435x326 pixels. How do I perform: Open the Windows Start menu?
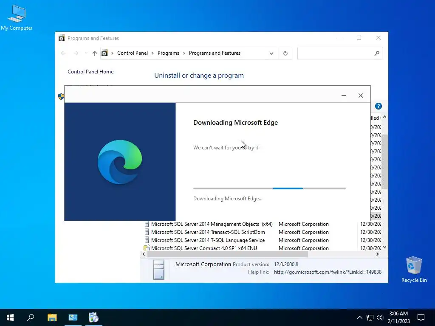(10, 318)
